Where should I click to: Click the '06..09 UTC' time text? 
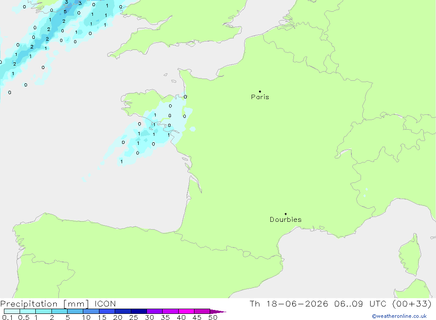point(361,304)
